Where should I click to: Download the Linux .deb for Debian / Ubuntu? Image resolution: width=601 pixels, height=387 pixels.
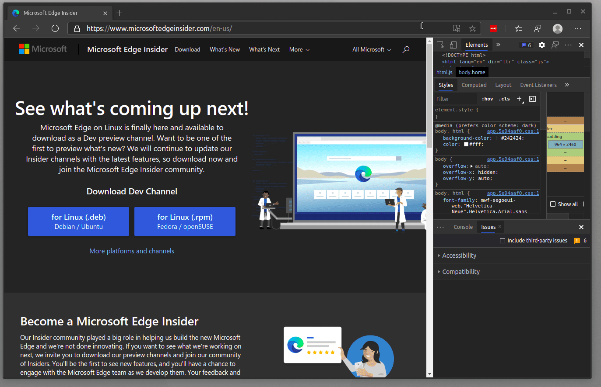78,221
